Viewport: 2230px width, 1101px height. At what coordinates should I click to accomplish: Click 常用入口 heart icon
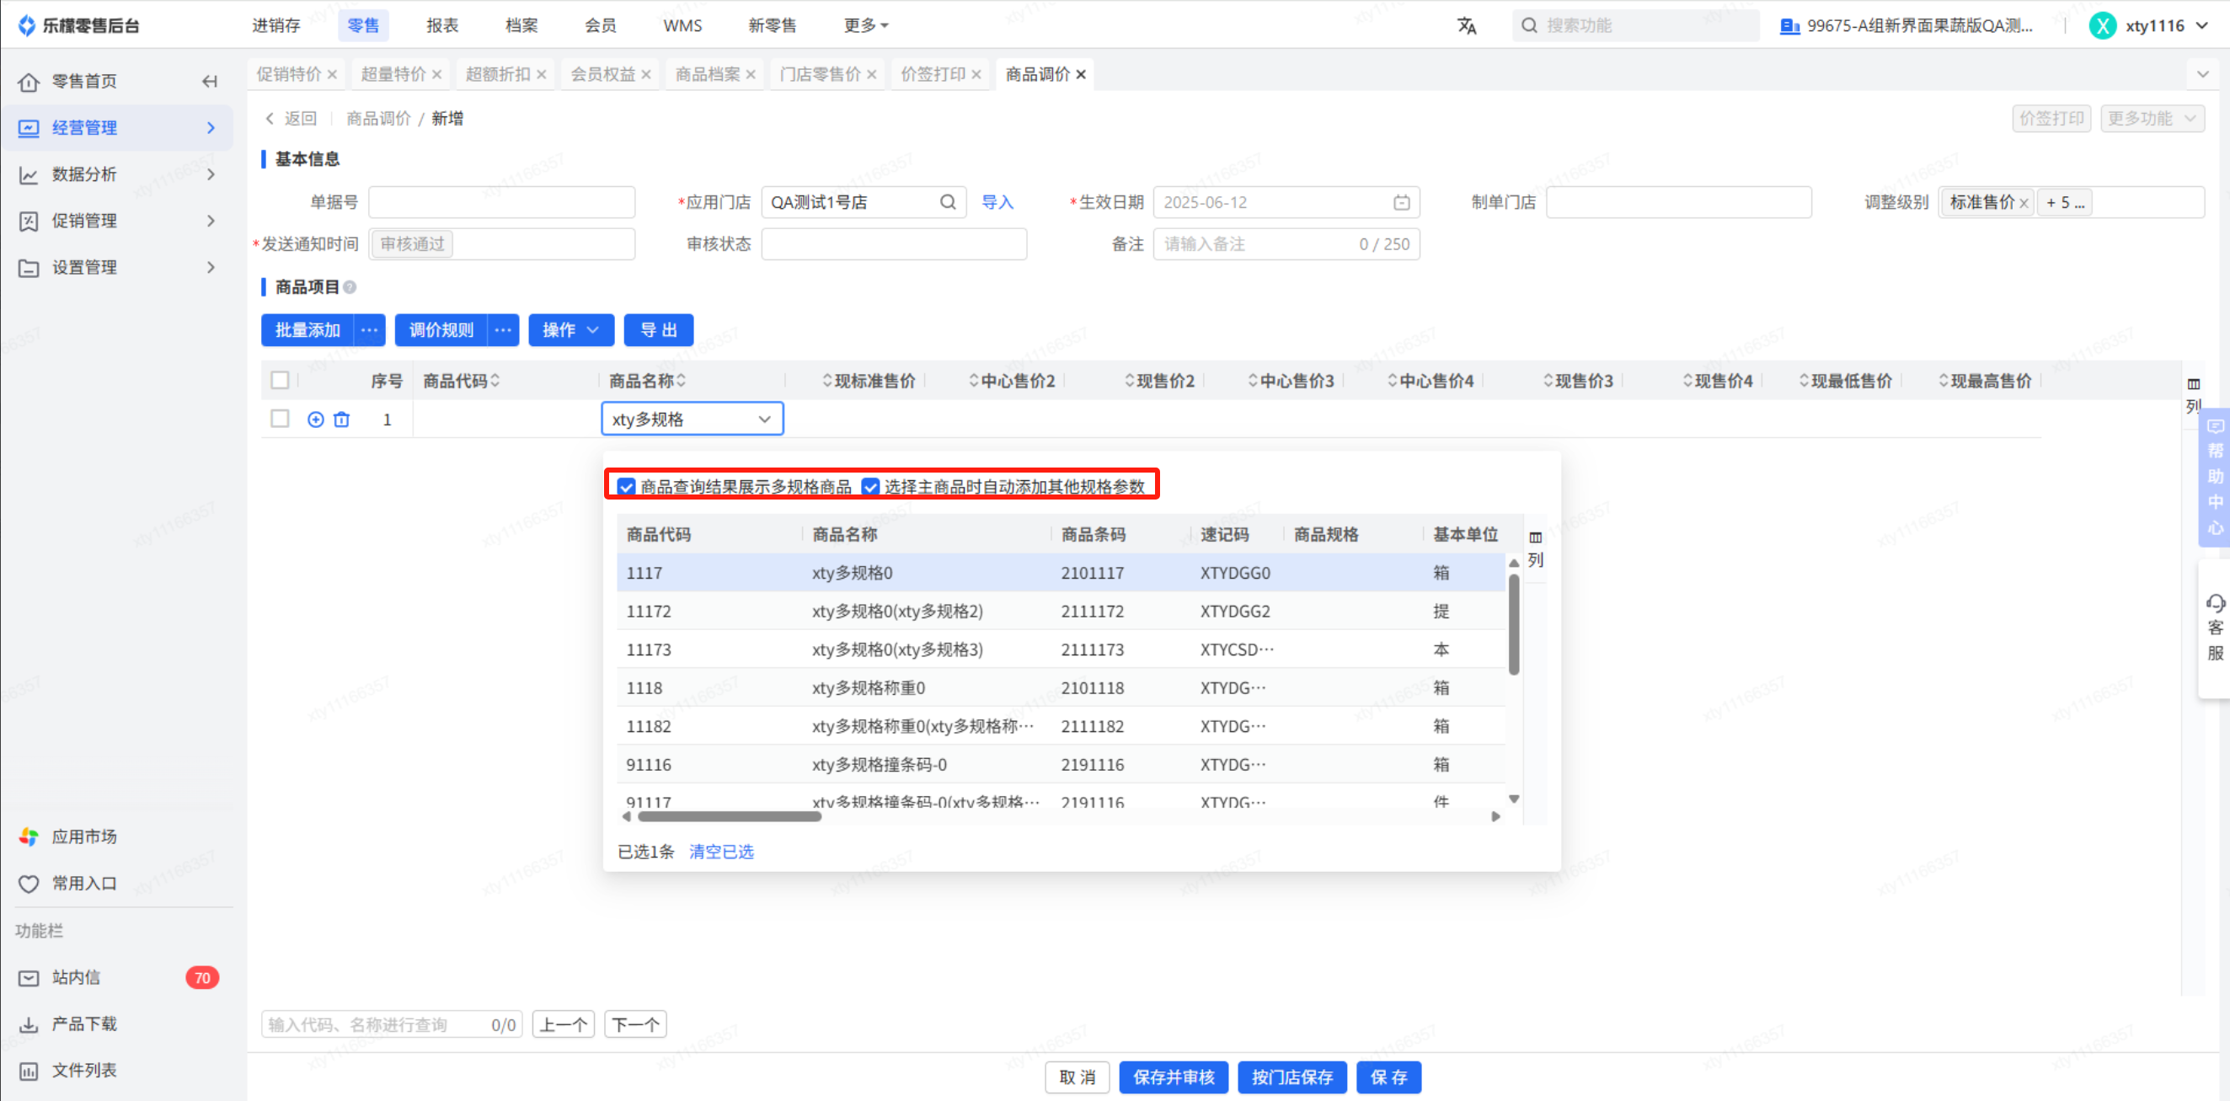[x=29, y=884]
